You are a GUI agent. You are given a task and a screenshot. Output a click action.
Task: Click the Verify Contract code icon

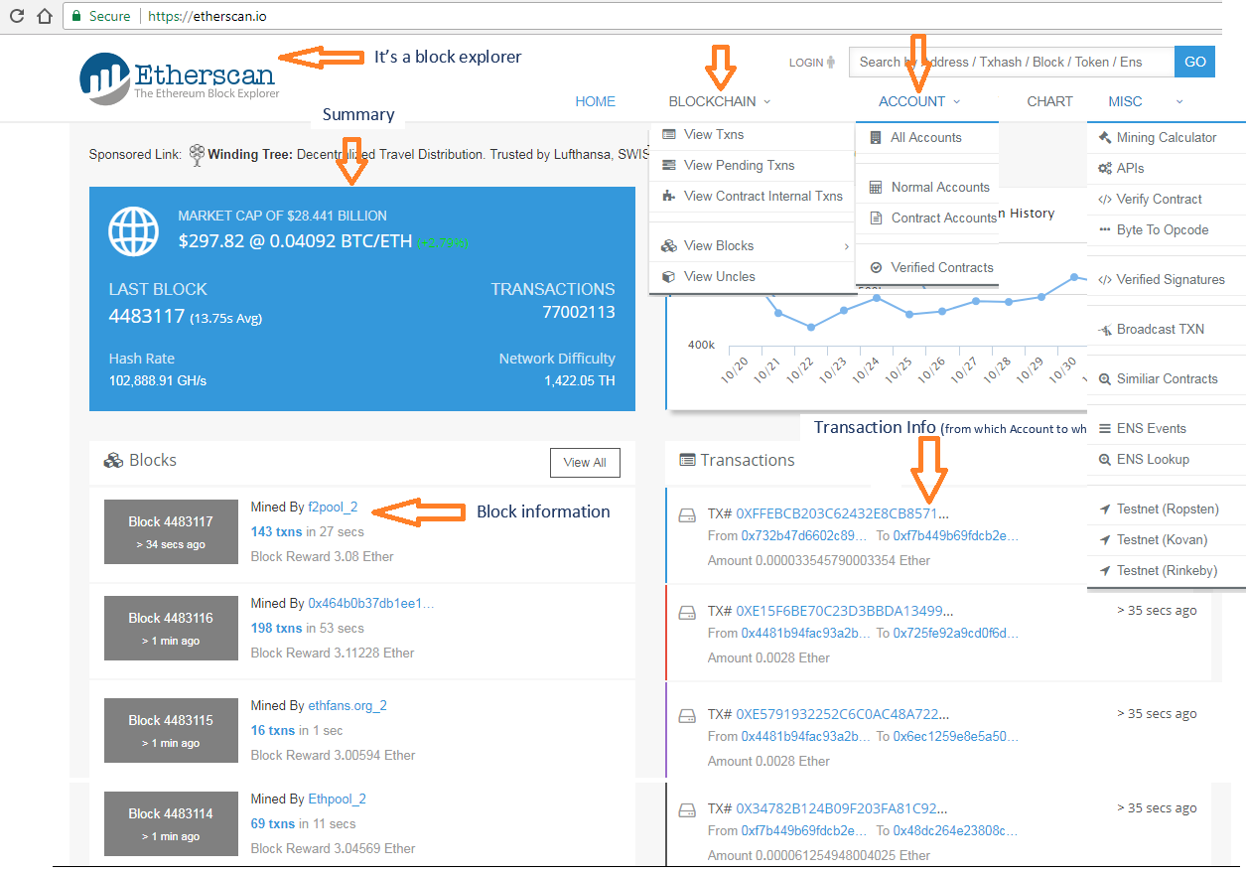click(x=1105, y=200)
